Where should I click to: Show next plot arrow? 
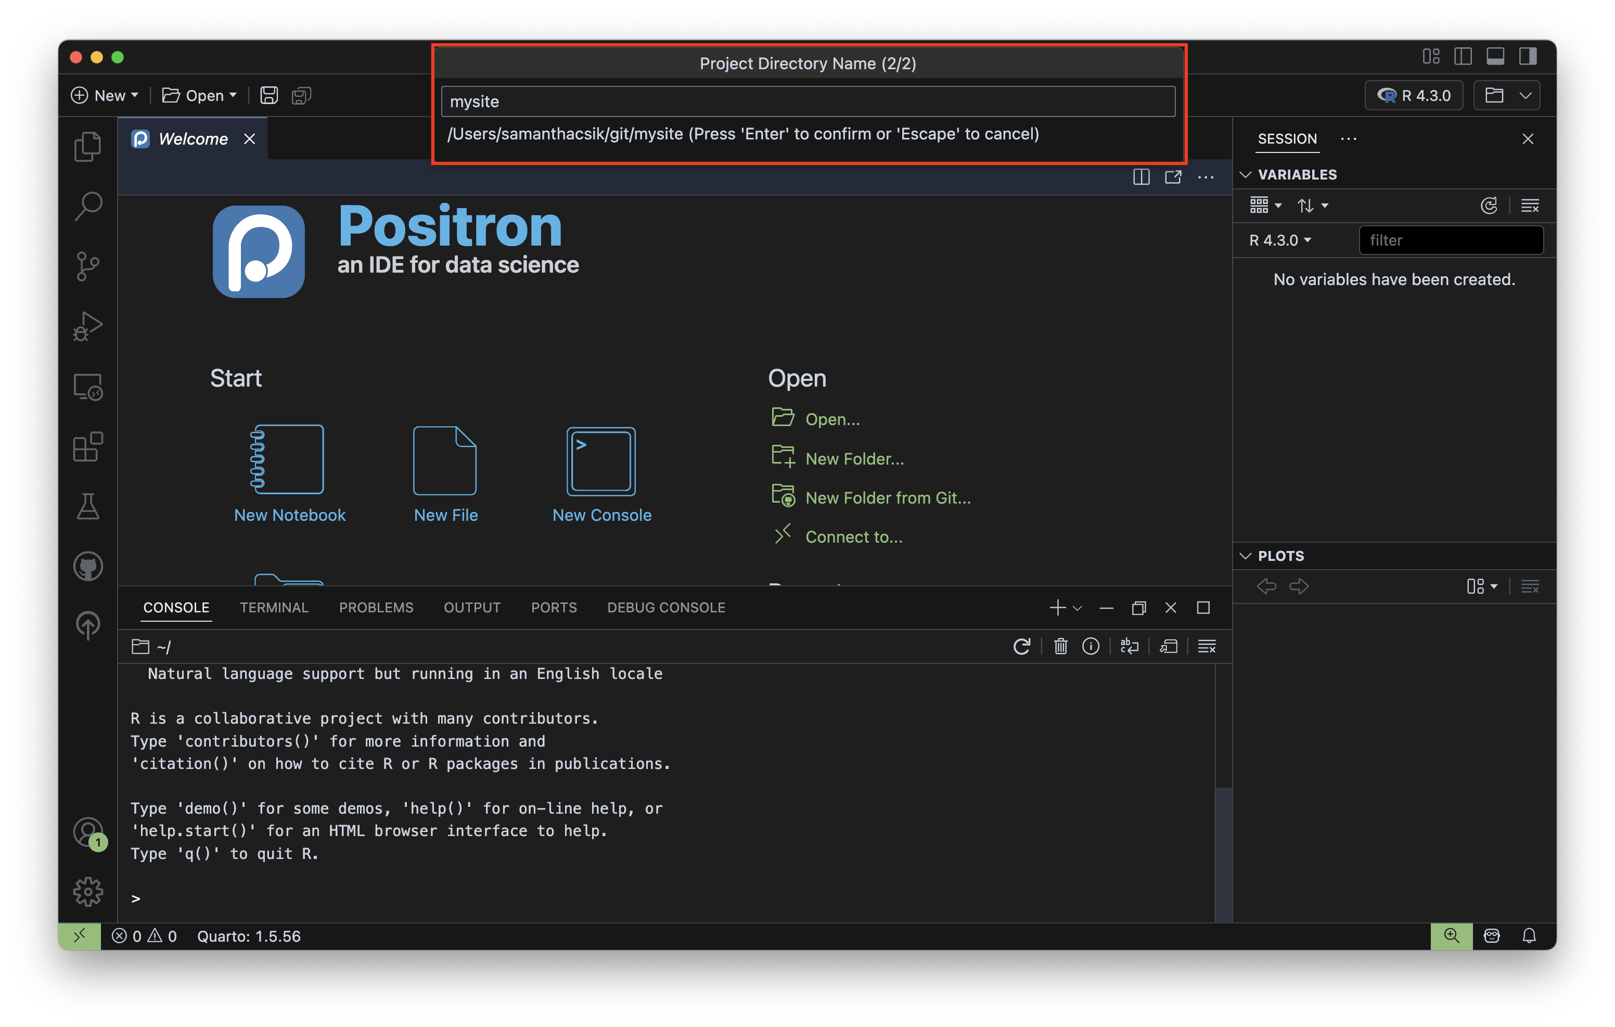1299,586
